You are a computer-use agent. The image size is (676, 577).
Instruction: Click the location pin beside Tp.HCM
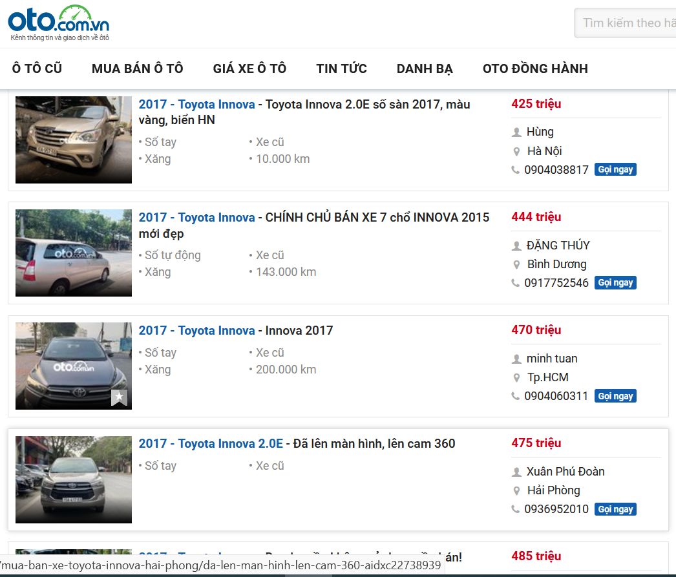516,378
